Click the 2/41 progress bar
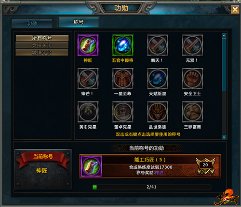The height and width of the screenshot is (207, 241). pos(151,187)
